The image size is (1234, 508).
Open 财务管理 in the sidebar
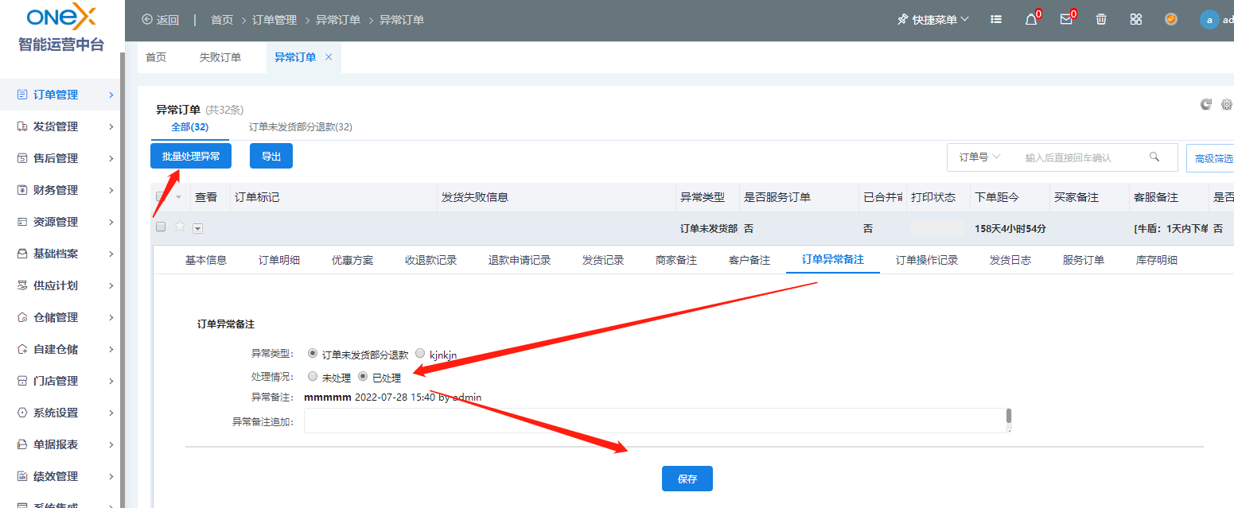[60, 190]
